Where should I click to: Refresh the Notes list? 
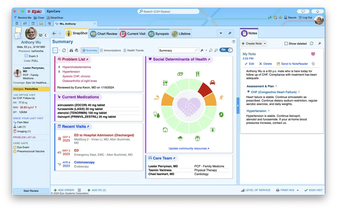311,43
